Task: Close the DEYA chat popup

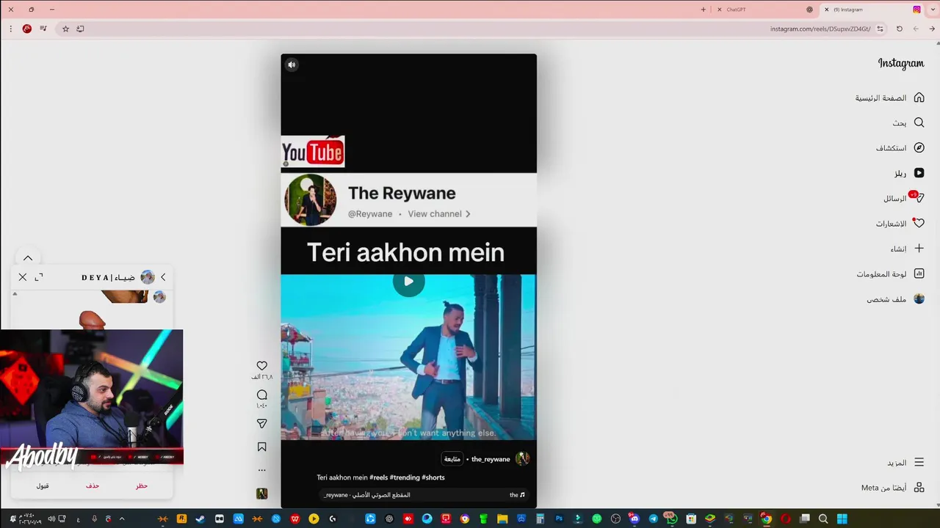Action: pos(23,277)
